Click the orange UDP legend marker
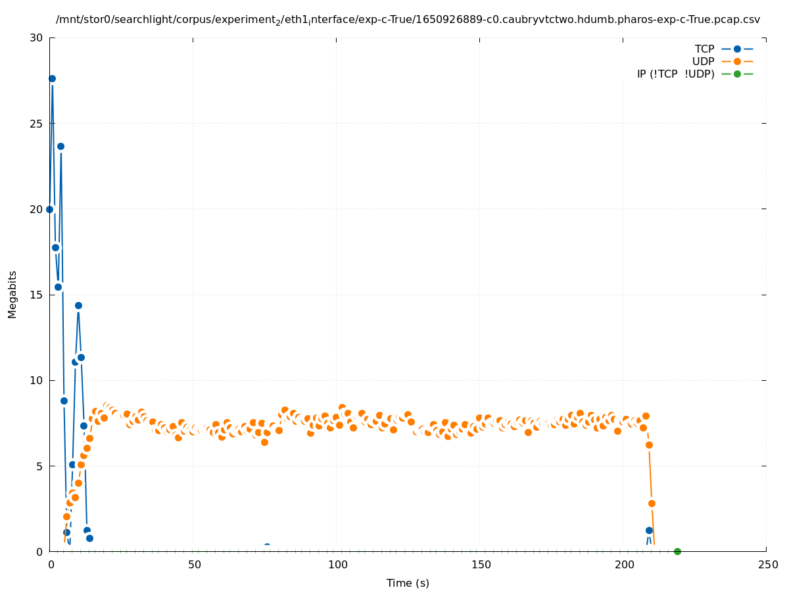The width and height of the screenshot is (787, 592). [737, 61]
